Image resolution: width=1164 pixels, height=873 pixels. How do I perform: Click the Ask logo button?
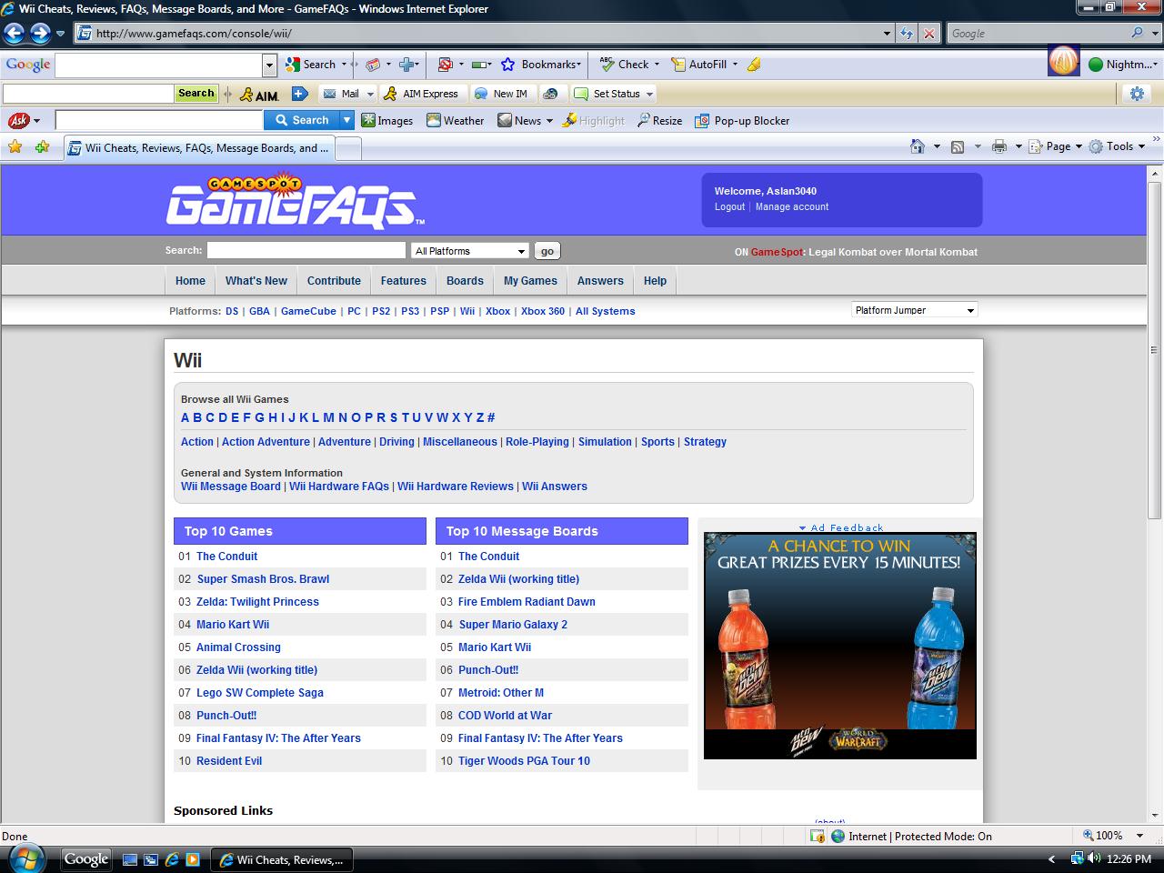coord(18,120)
